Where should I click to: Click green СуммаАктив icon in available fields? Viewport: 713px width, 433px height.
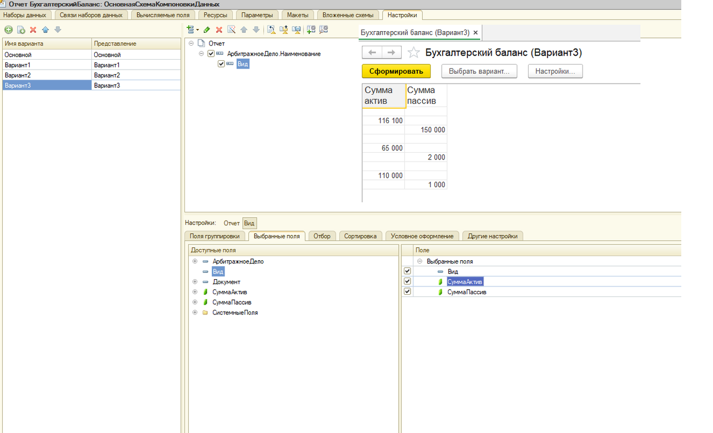pyautogui.click(x=206, y=292)
